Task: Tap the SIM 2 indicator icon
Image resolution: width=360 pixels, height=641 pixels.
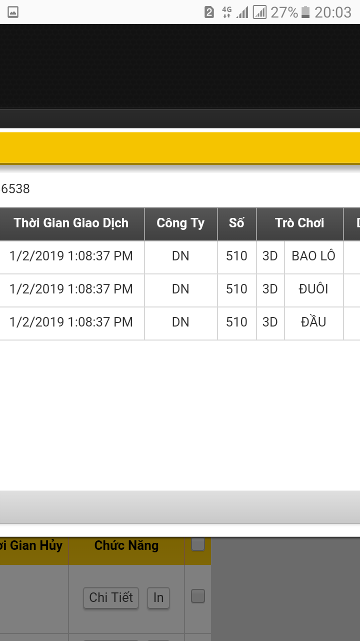Action: (x=209, y=12)
